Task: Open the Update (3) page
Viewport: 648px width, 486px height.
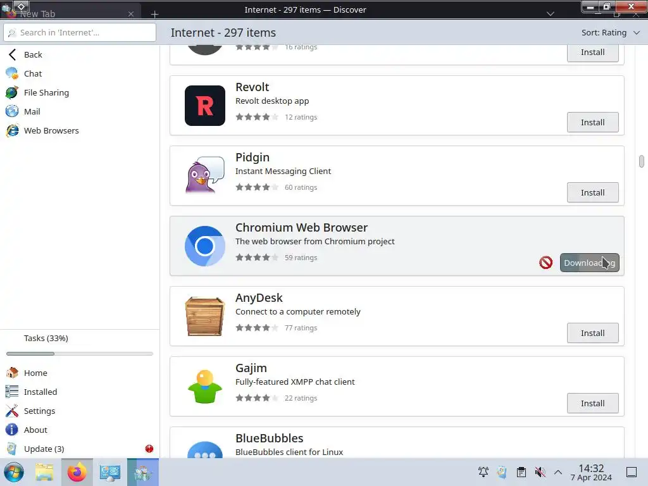Action: coord(80,449)
